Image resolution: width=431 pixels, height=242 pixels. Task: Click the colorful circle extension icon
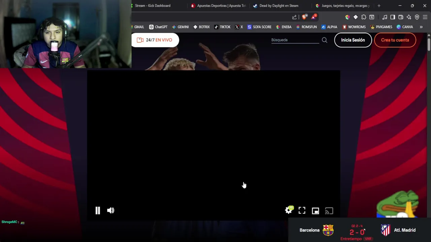click(x=347, y=17)
